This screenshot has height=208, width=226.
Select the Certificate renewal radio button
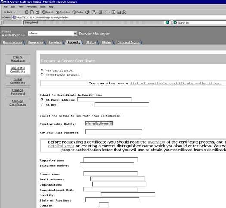(42, 74)
